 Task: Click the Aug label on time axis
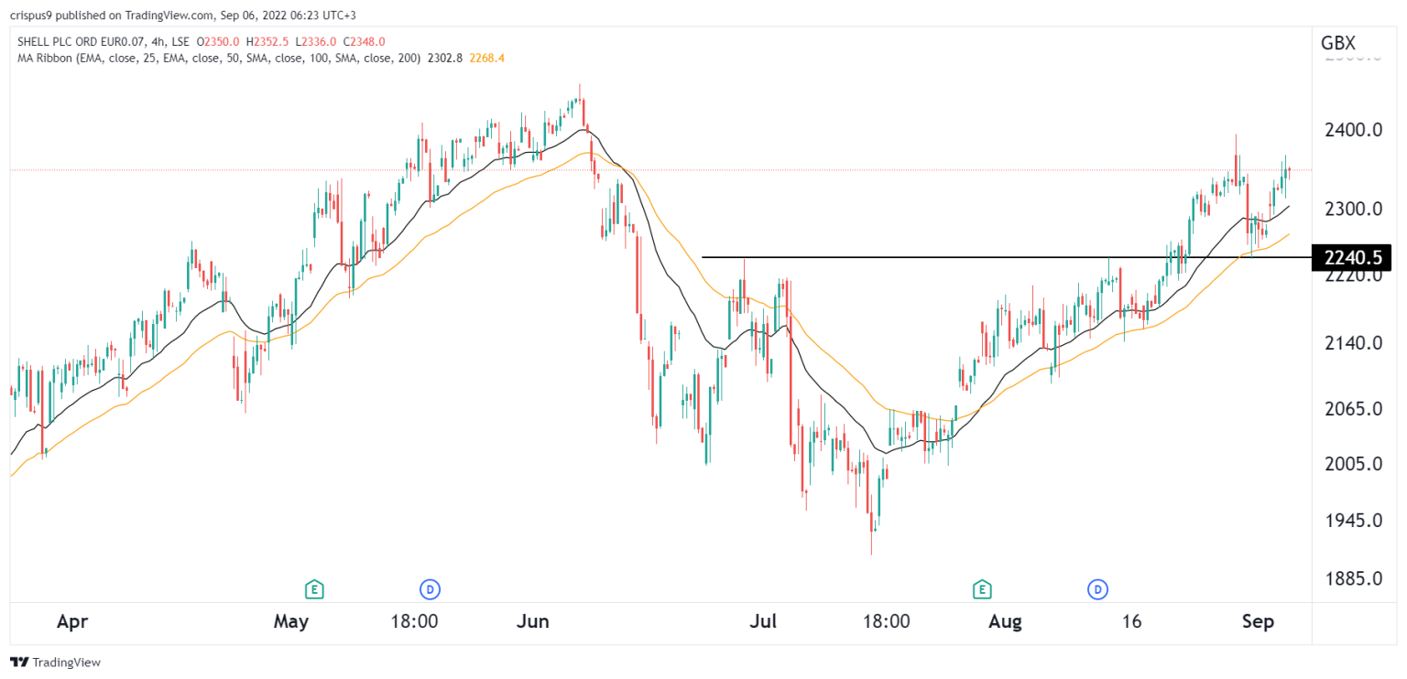coord(1005,622)
